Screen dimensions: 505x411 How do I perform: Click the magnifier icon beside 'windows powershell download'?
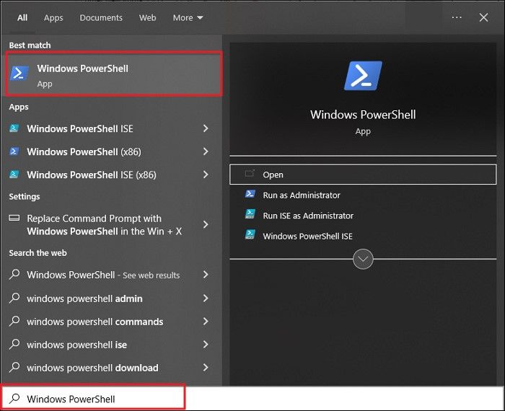14,367
